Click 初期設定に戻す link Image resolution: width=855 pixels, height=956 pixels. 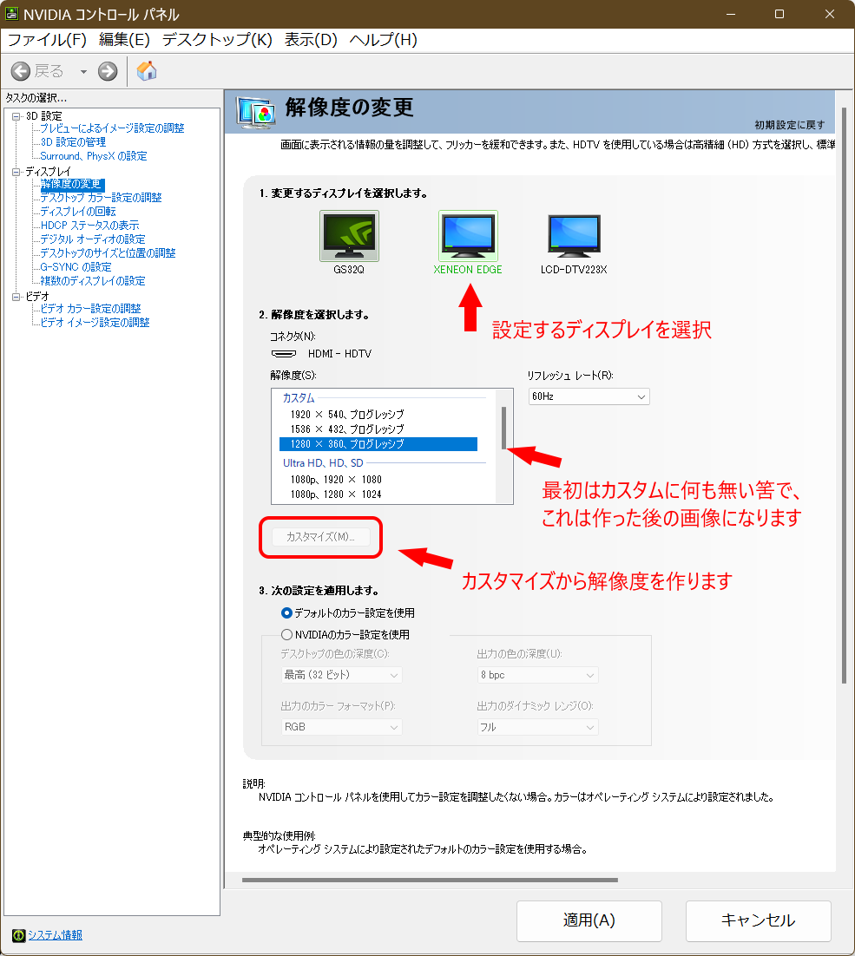790,125
